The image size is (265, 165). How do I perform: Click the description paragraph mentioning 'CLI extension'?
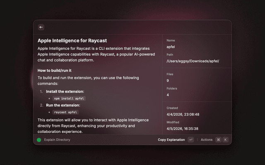pos(96,54)
